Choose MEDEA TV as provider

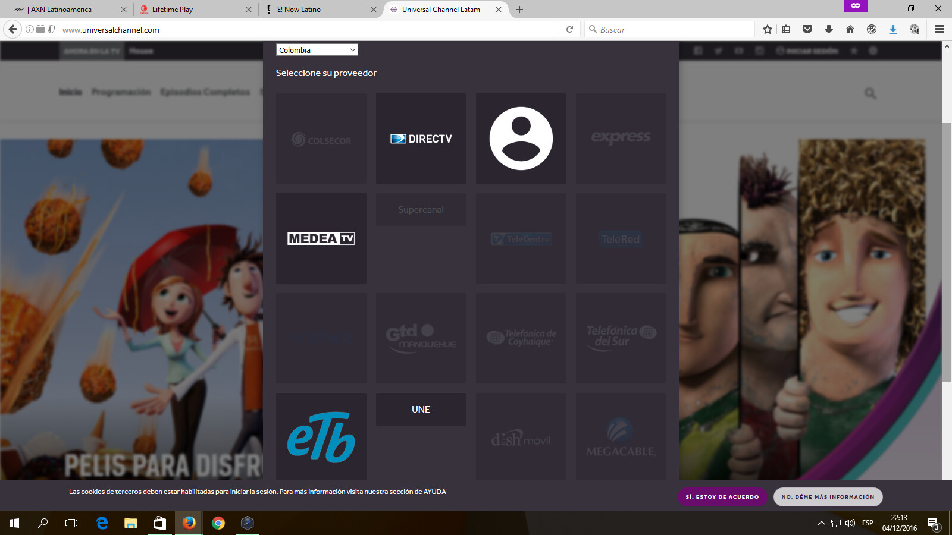tap(321, 238)
